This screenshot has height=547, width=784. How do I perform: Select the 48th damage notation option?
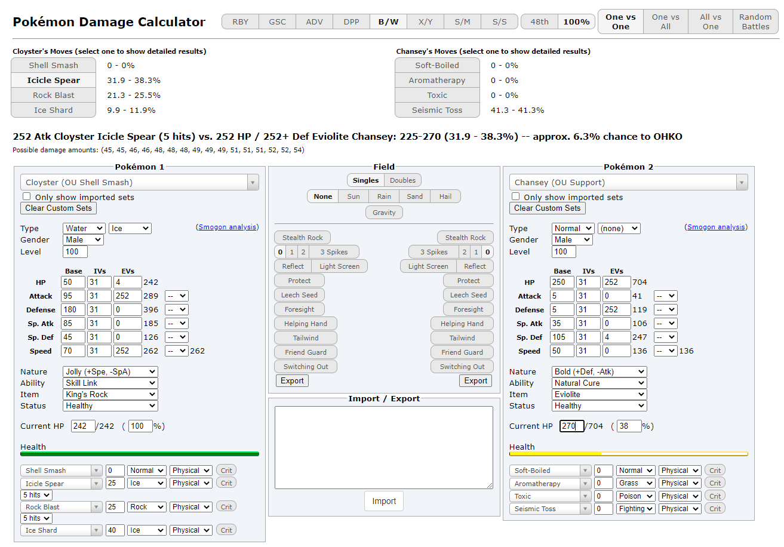tap(539, 22)
